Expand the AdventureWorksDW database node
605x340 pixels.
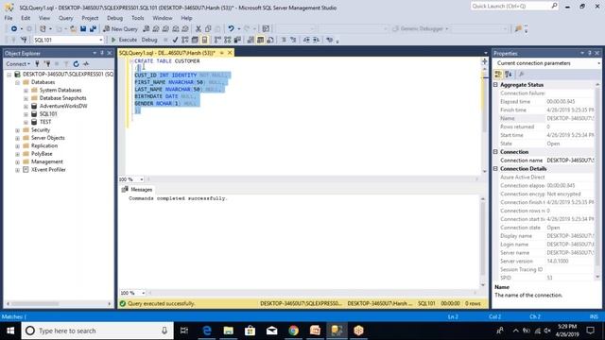[26, 106]
